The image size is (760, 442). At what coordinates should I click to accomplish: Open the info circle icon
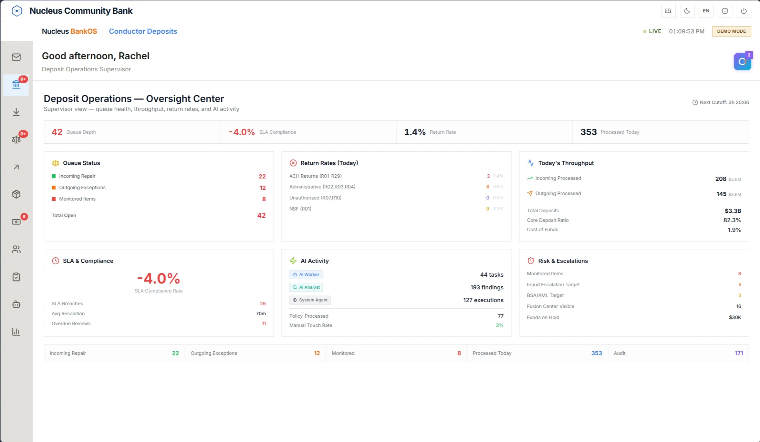(725, 11)
